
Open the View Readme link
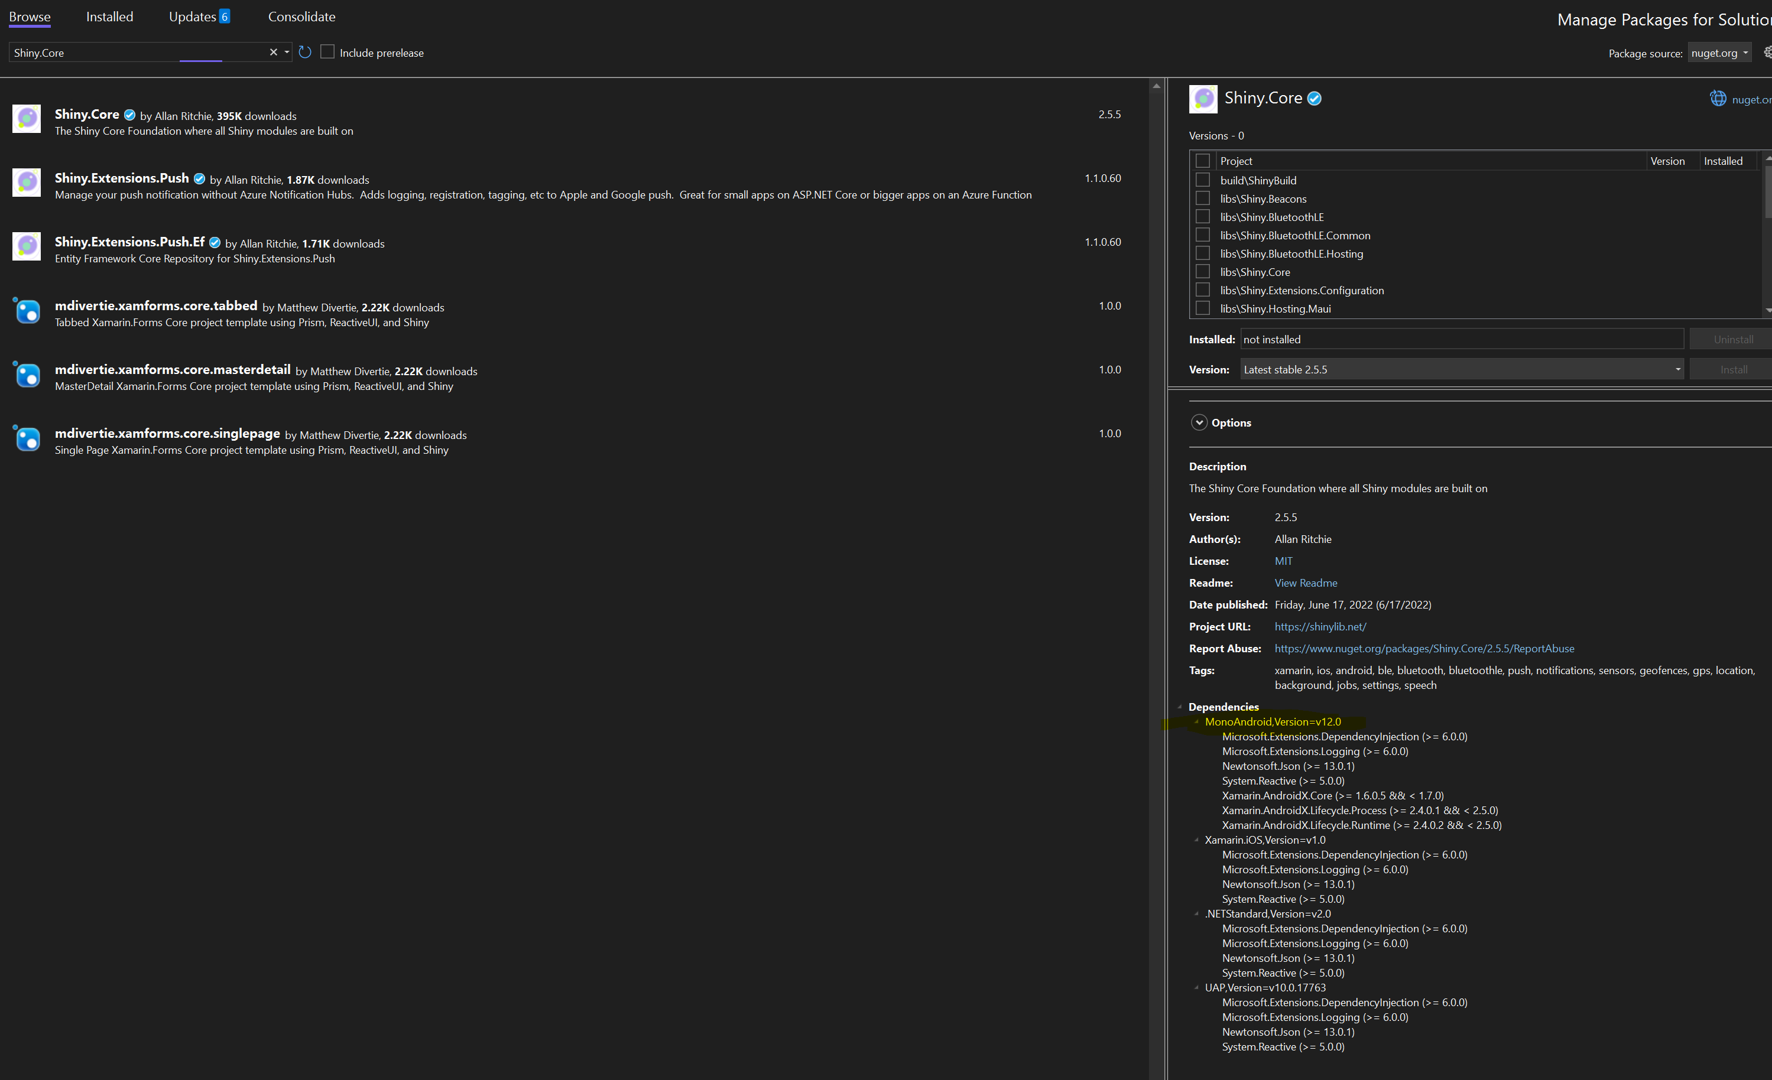point(1305,583)
